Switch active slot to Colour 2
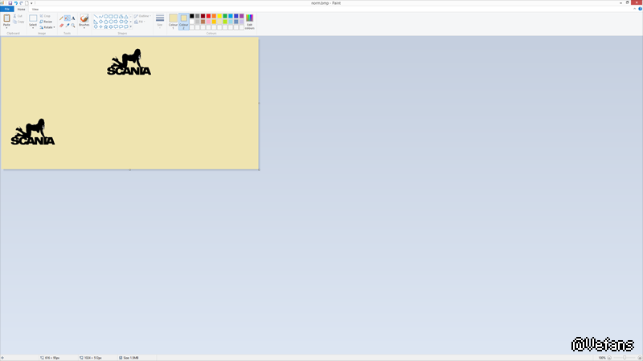Image resolution: width=643 pixels, height=361 pixels. [183, 20]
